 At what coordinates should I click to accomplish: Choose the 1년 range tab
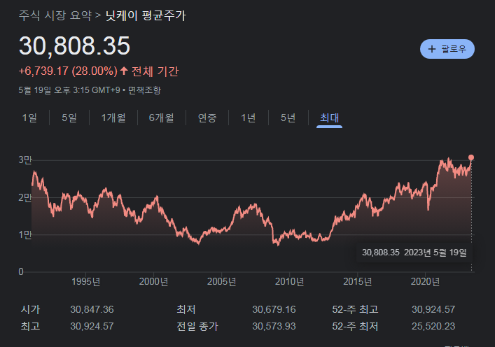click(248, 118)
